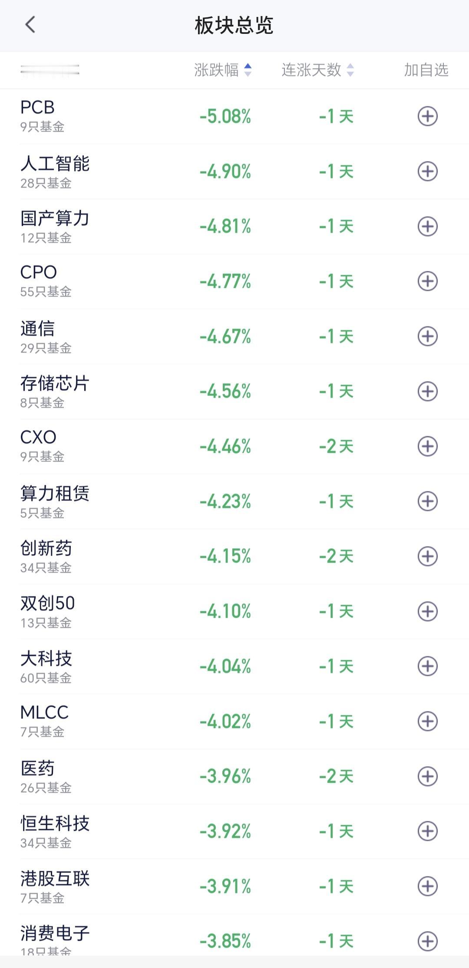Image resolution: width=469 pixels, height=968 pixels.
Task: Add 国产算力 to watchlist with plus
Action: [x=427, y=226]
